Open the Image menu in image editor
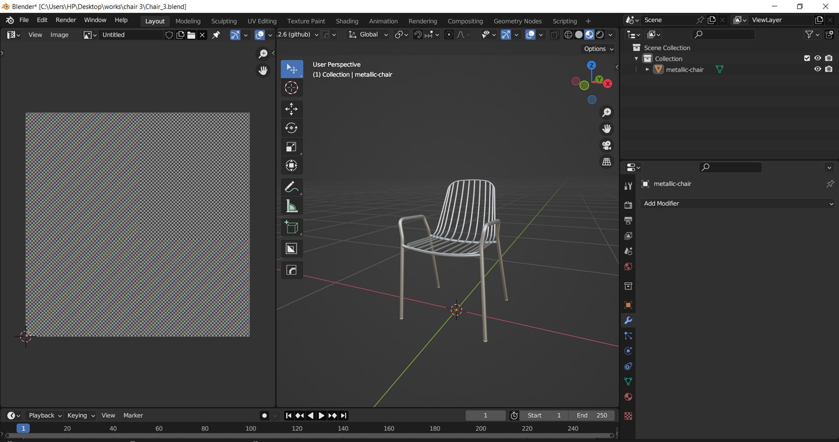This screenshot has height=442, width=839. 59,35
